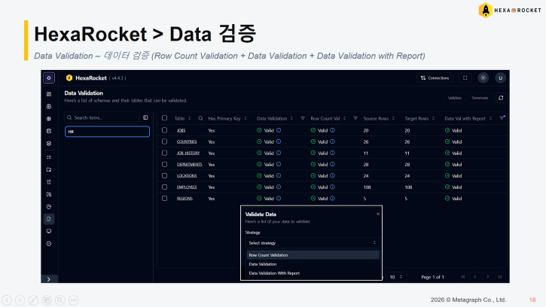Viewport: 546px width, 307px height.
Task: Click the Validate button
Action: pos(454,98)
